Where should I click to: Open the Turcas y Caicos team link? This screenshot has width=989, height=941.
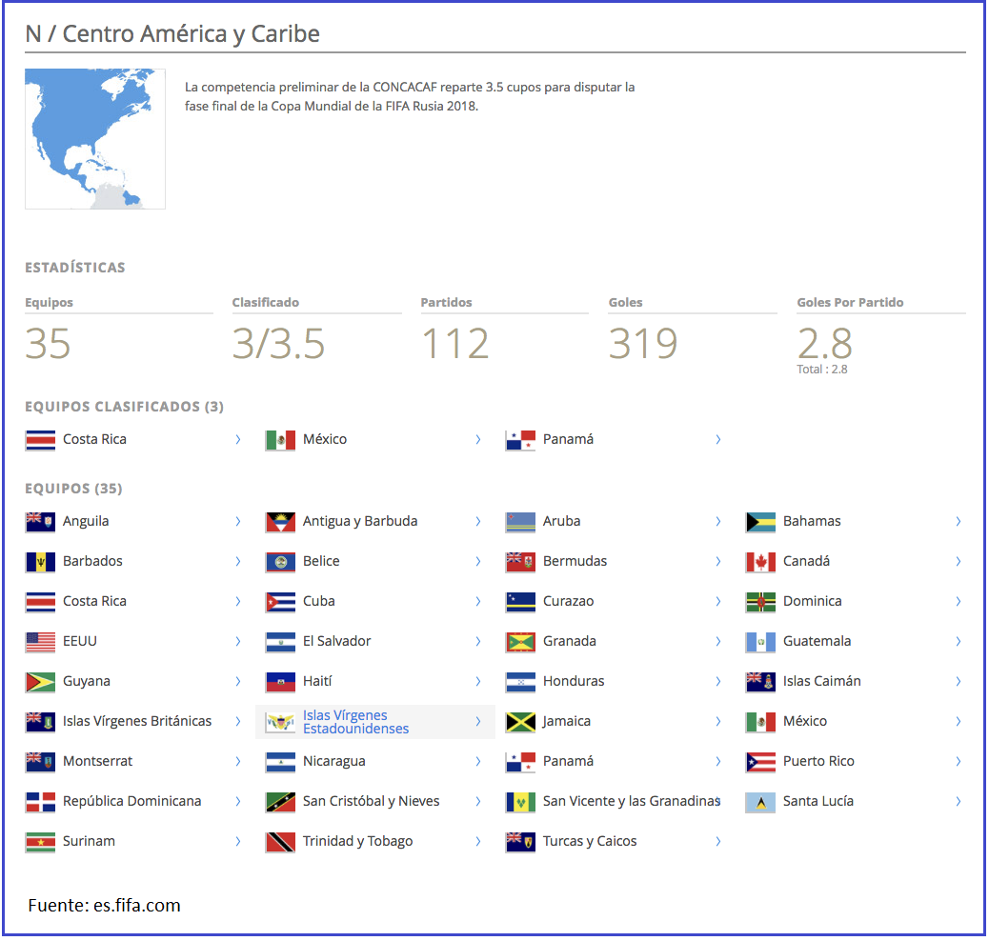[x=590, y=841]
